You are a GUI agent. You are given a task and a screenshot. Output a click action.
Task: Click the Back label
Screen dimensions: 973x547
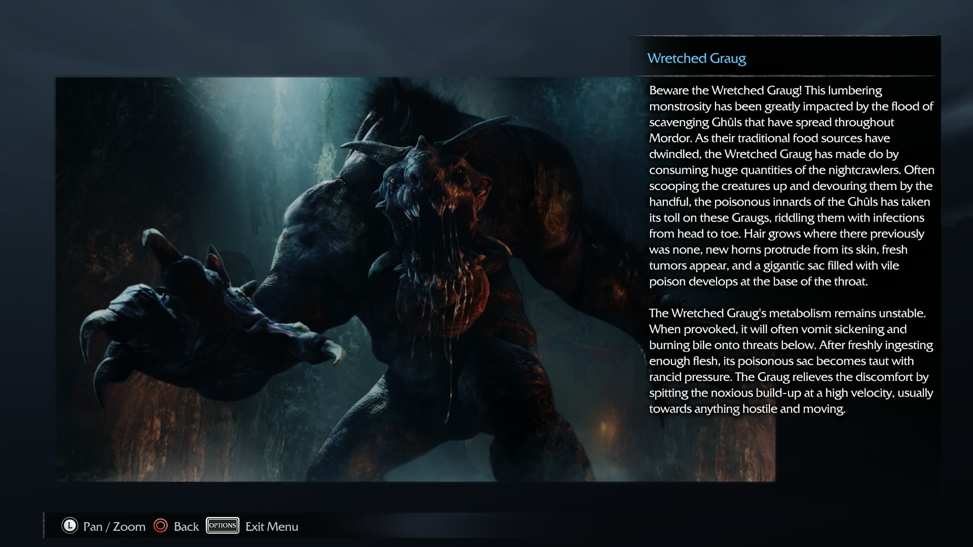click(x=186, y=527)
